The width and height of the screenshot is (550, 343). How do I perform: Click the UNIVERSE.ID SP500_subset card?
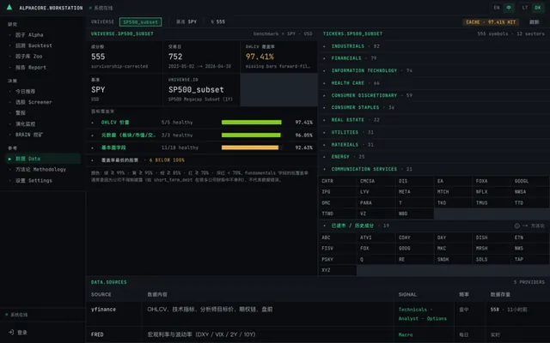click(201, 89)
